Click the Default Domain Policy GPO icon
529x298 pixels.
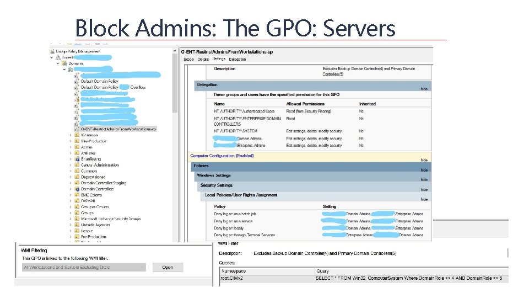click(x=77, y=82)
